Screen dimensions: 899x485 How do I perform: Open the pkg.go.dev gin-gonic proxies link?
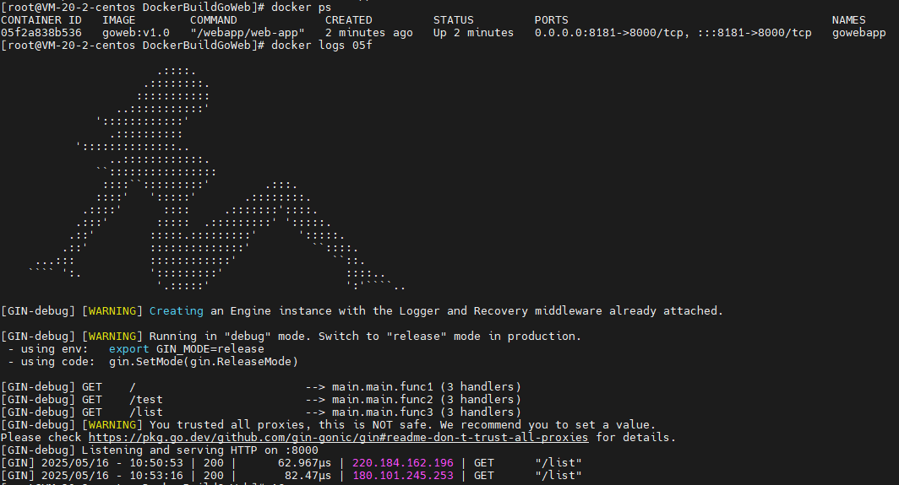pos(338,438)
